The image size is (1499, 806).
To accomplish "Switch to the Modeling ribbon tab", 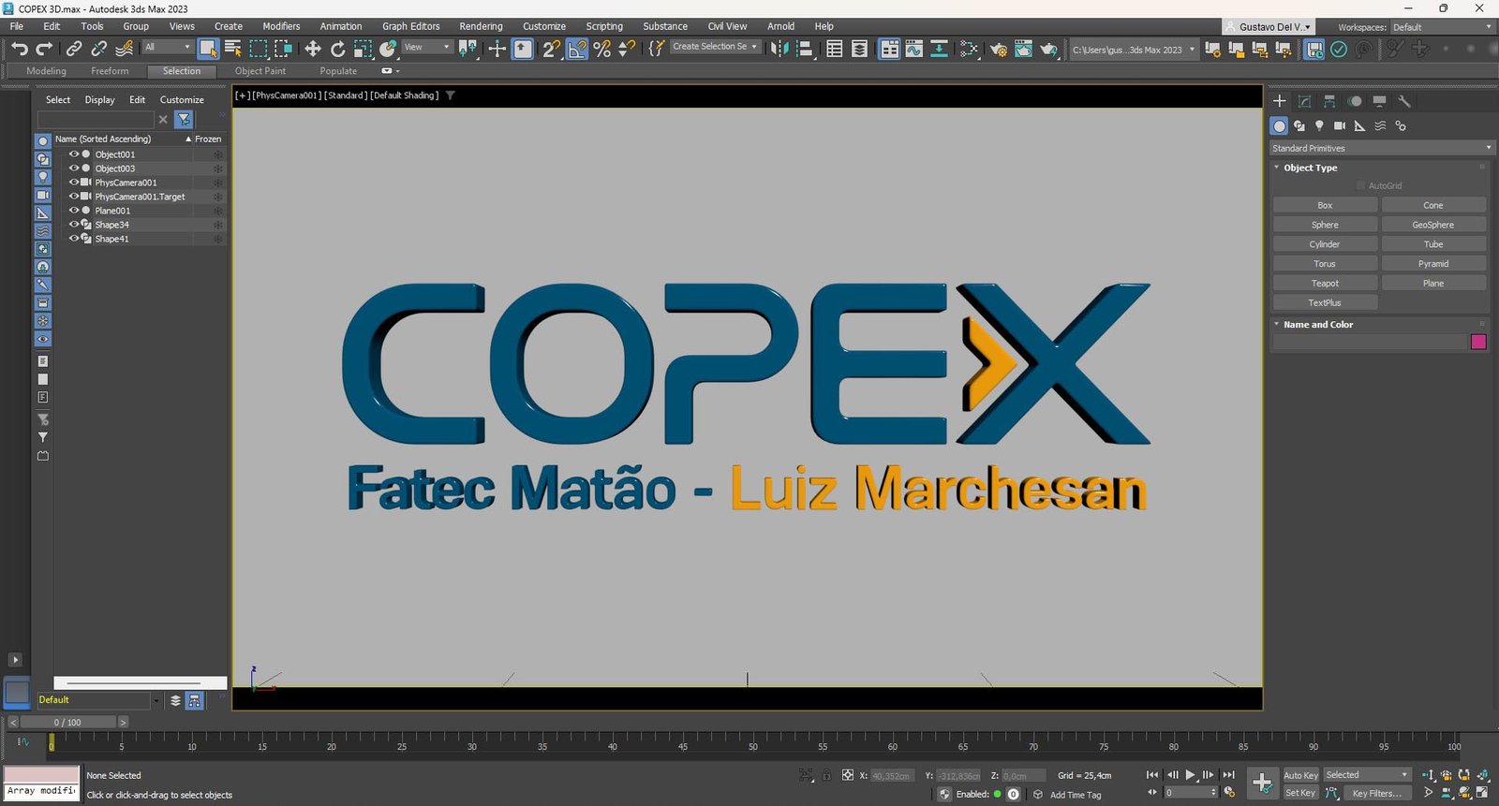I will pyautogui.click(x=46, y=71).
